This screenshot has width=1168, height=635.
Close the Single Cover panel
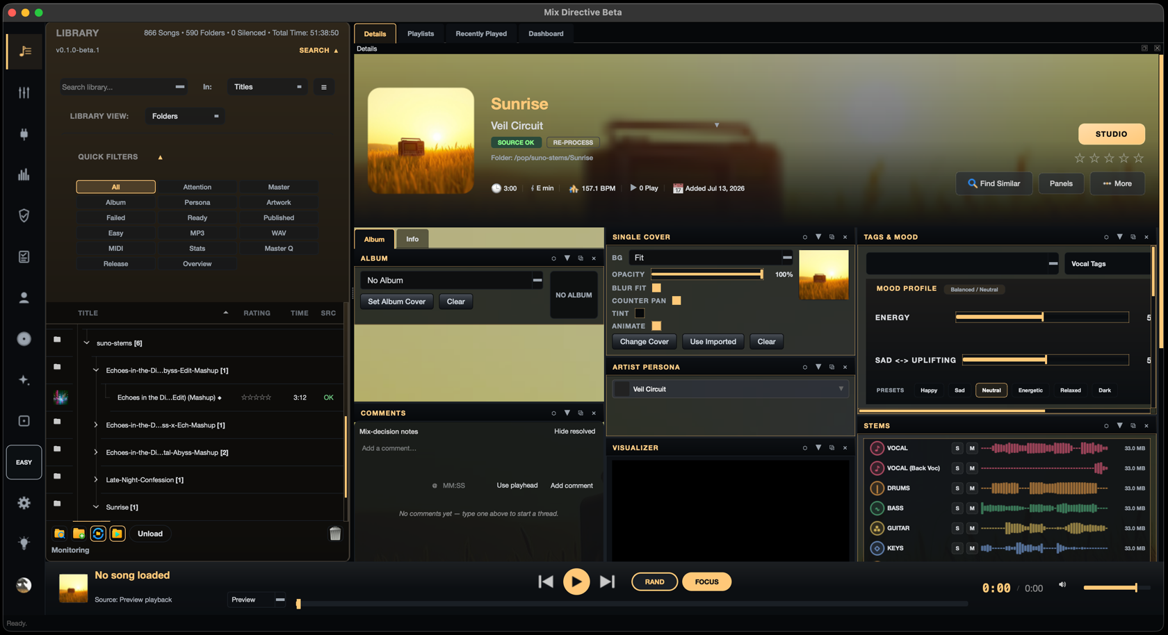pos(845,237)
